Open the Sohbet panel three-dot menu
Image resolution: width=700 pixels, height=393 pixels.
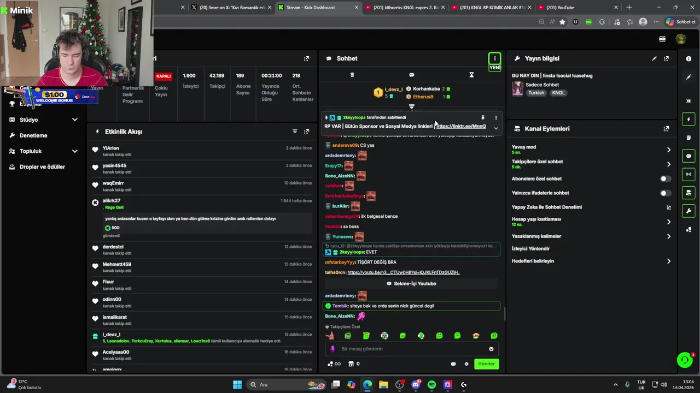[x=494, y=58]
